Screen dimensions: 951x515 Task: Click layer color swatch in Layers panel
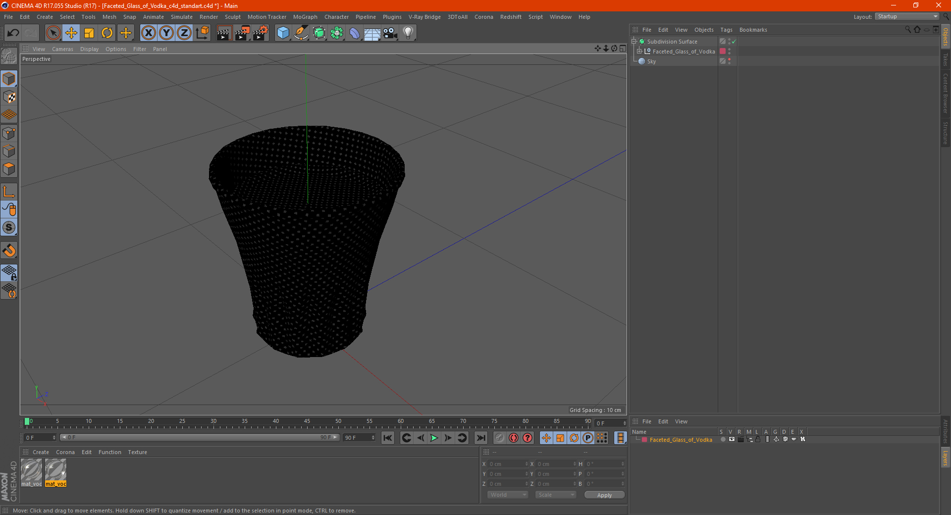pos(644,440)
